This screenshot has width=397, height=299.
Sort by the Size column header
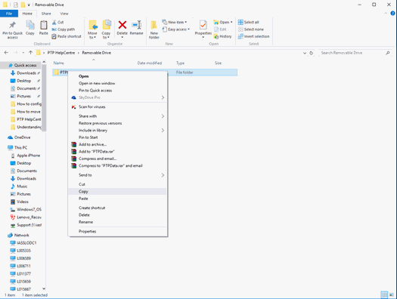219,63
